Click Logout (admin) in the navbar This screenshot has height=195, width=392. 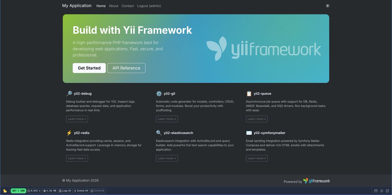point(149,6)
